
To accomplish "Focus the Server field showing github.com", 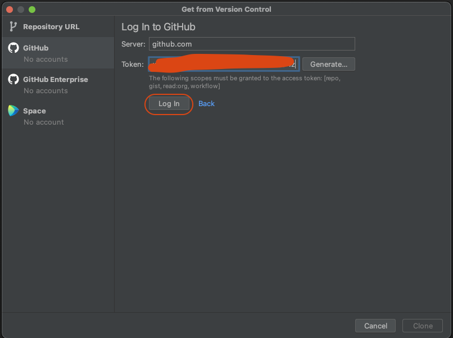I will pos(252,44).
